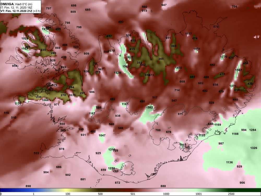The height and width of the screenshot is (196, 261).
Task: Select the map value 954
Action: pos(15,66)
